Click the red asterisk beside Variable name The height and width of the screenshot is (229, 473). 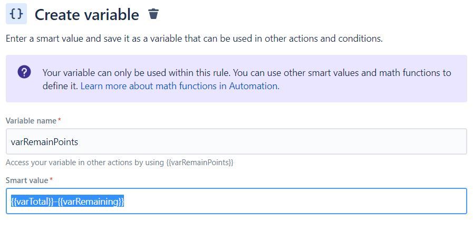(59, 120)
